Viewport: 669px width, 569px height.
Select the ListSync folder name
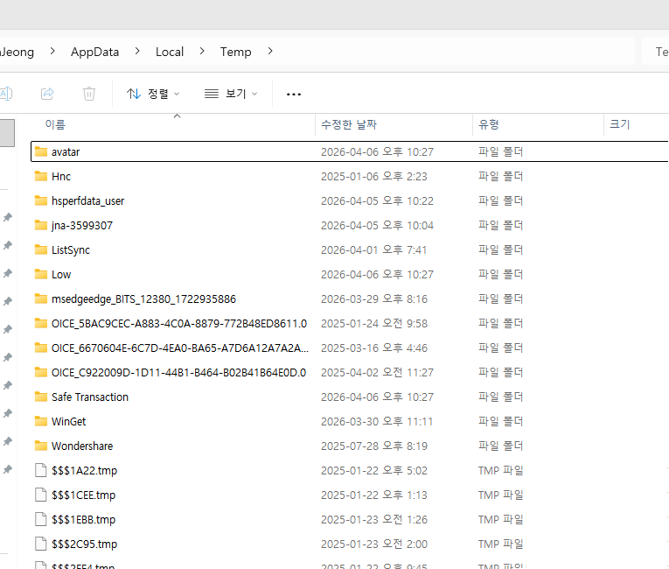pyautogui.click(x=71, y=249)
